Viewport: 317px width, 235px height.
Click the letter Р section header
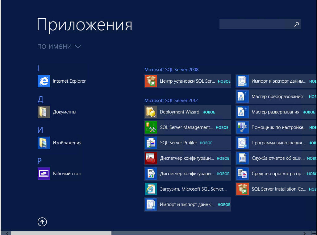[40, 161]
